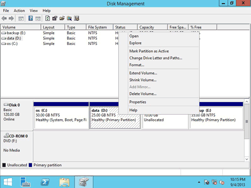Click '120.00 GB' under Disk 0
The height and width of the screenshot is (188, 251).
click(x=11, y=115)
